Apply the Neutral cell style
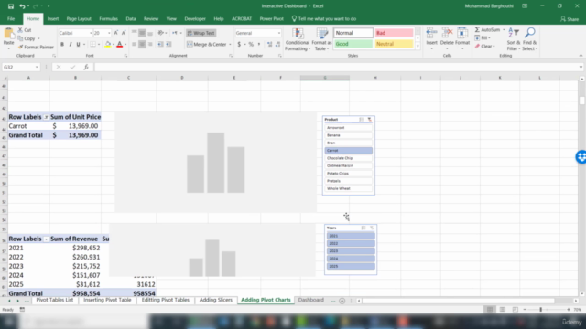 [394, 44]
